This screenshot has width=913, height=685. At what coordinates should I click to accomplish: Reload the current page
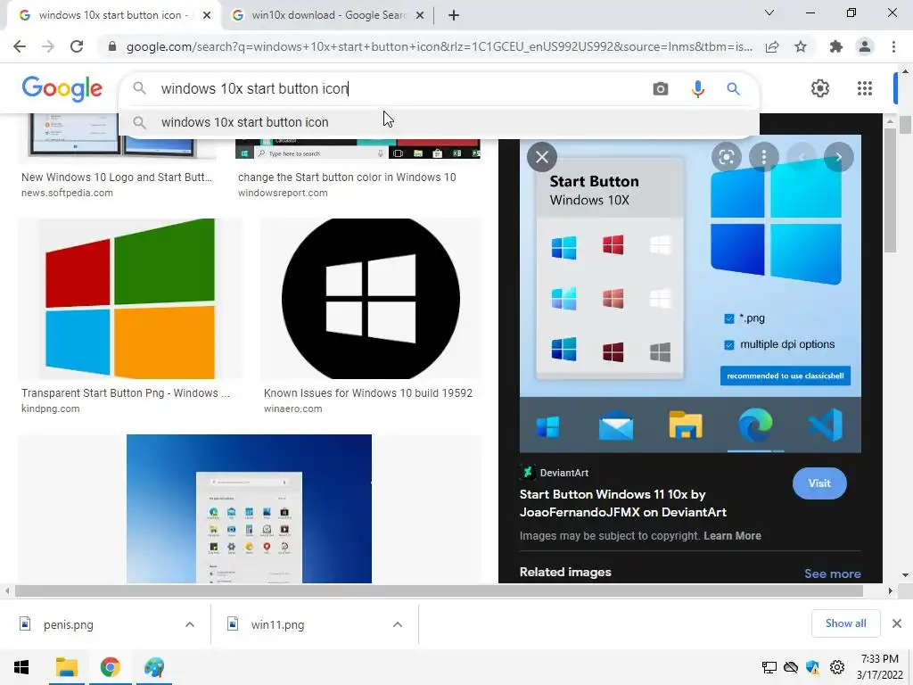pos(77,46)
